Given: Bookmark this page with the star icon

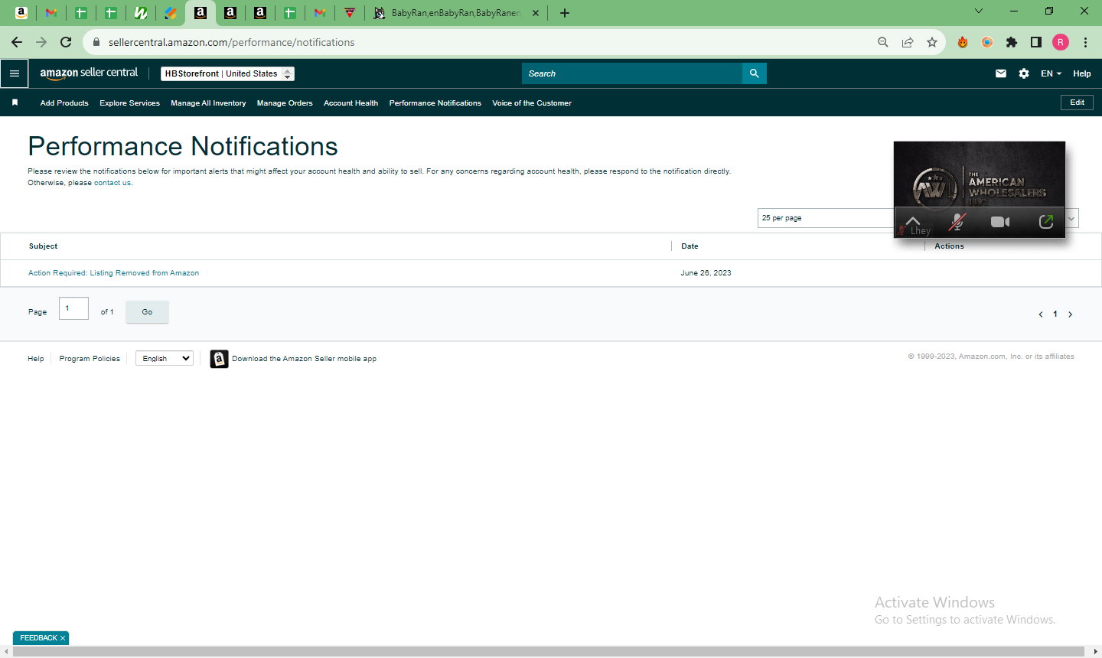Looking at the screenshot, I should coord(931,42).
